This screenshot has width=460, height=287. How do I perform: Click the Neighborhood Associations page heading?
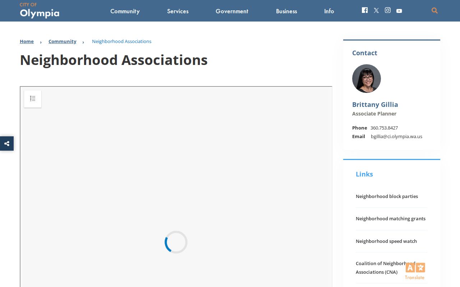[114, 60]
